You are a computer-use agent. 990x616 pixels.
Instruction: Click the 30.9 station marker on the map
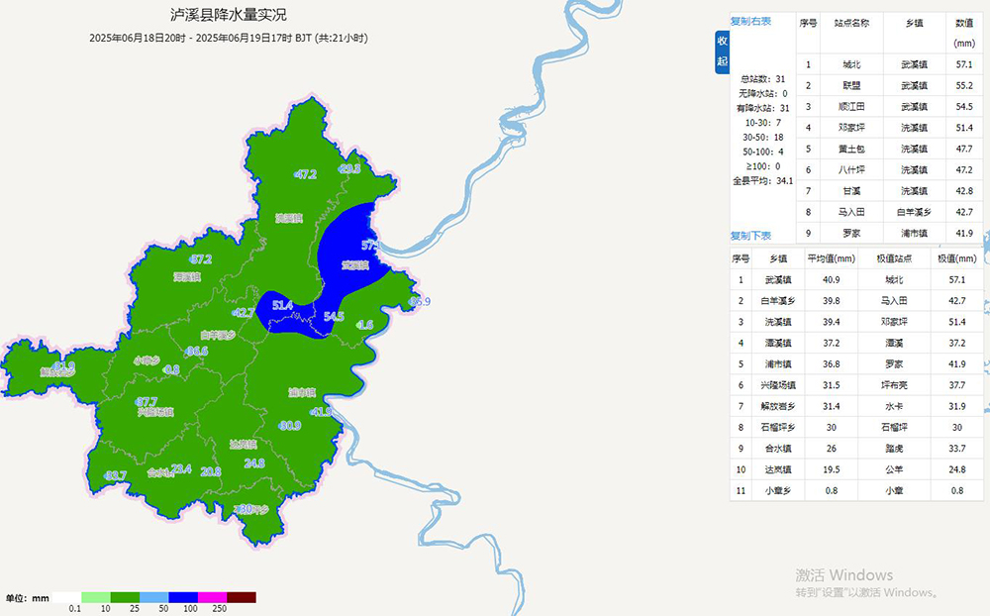(x=289, y=426)
